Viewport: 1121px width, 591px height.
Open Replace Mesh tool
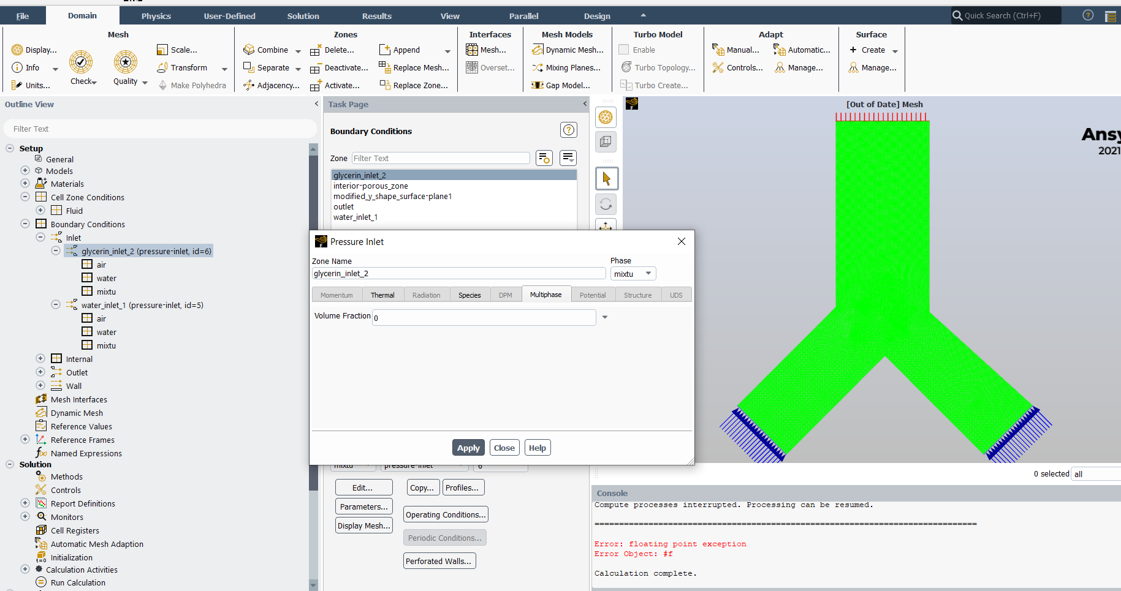tap(414, 68)
